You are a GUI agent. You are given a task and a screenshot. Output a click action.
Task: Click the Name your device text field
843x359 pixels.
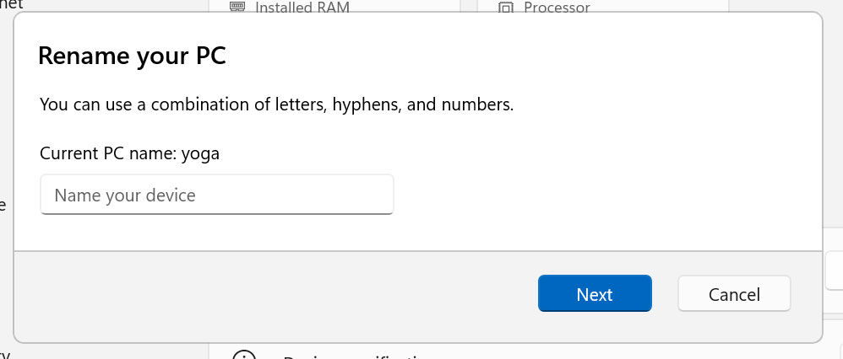(x=216, y=196)
